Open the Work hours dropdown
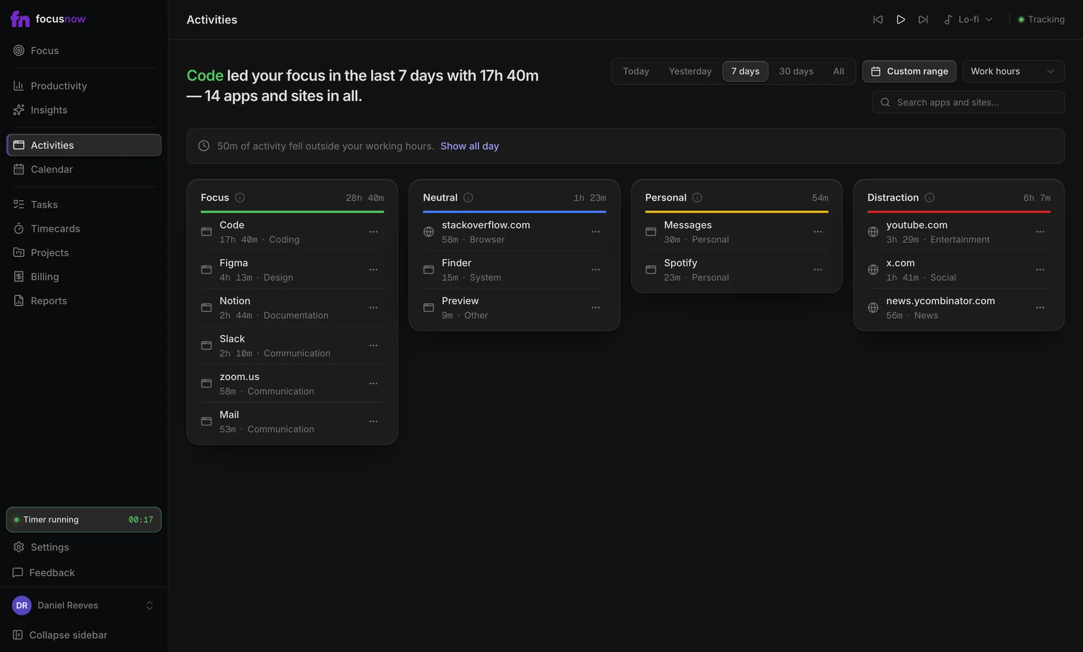The height and width of the screenshot is (652, 1083). (x=1013, y=72)
